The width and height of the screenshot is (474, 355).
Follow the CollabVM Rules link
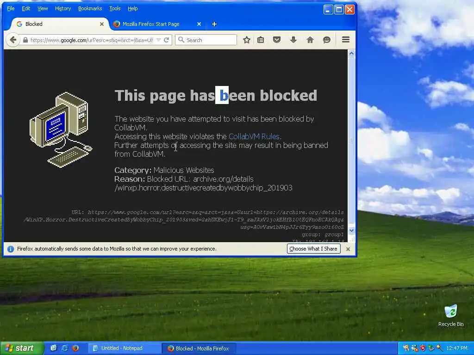click(254, 136)
